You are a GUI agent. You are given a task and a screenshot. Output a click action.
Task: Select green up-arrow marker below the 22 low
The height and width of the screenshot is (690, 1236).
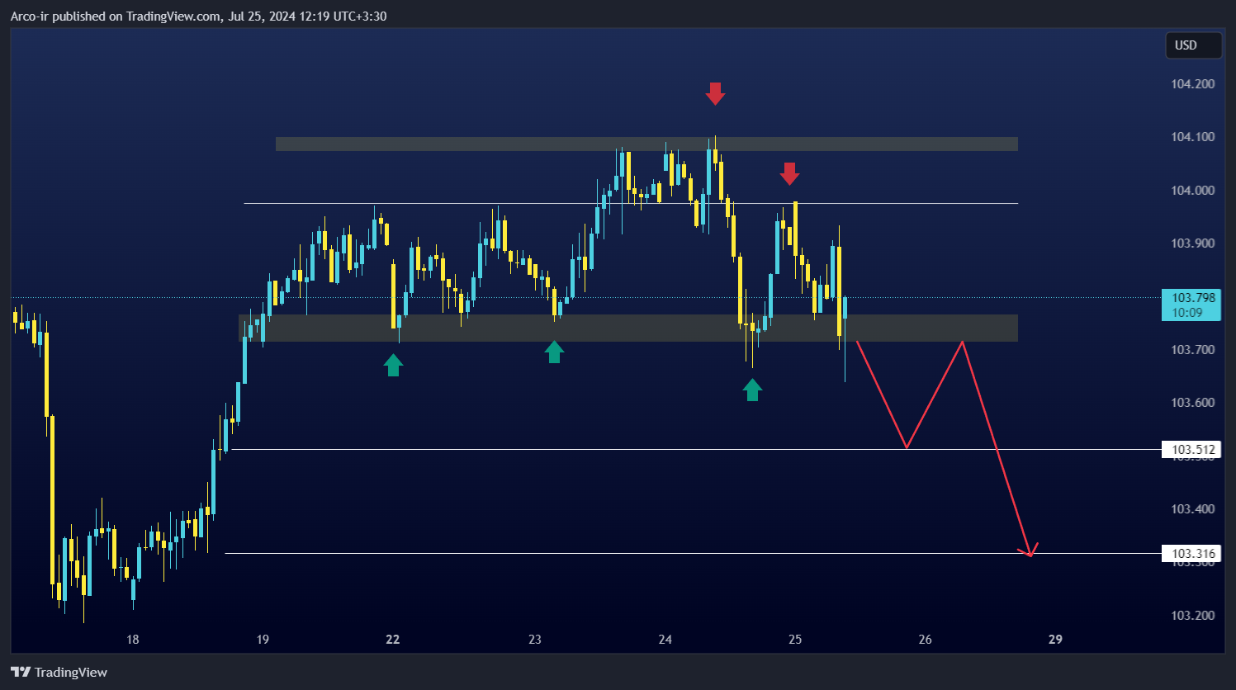[x=393, y=365]
